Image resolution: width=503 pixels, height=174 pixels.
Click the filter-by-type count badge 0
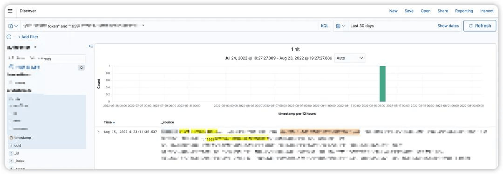click(x=82, y=67)
